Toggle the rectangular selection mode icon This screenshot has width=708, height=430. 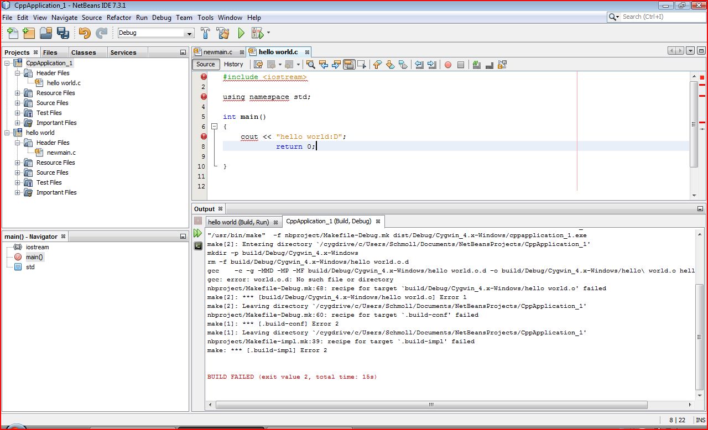tap(362, 65)
